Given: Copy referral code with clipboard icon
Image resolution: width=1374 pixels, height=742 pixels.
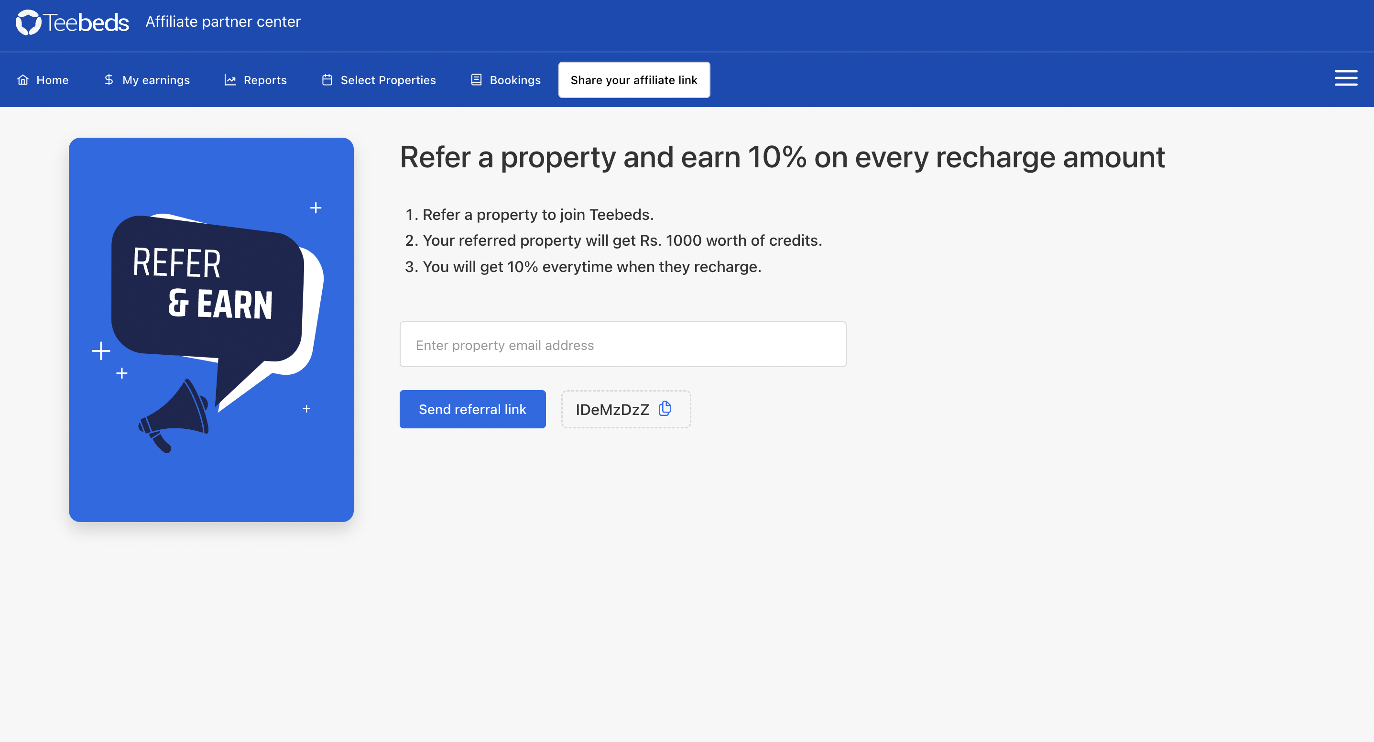Looking at the screenshot, I should coord(665,409).
